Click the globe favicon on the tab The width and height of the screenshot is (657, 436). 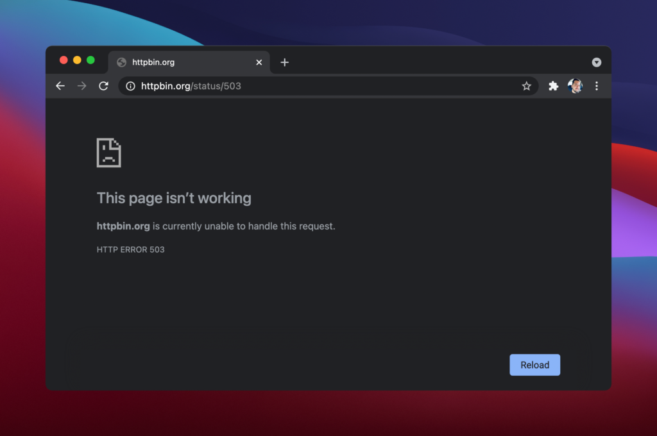121,62
